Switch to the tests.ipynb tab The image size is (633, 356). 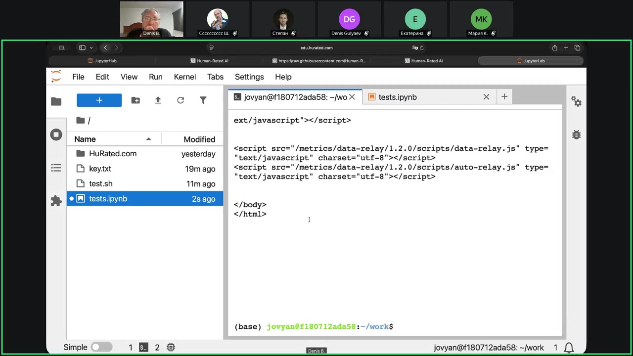398,97
